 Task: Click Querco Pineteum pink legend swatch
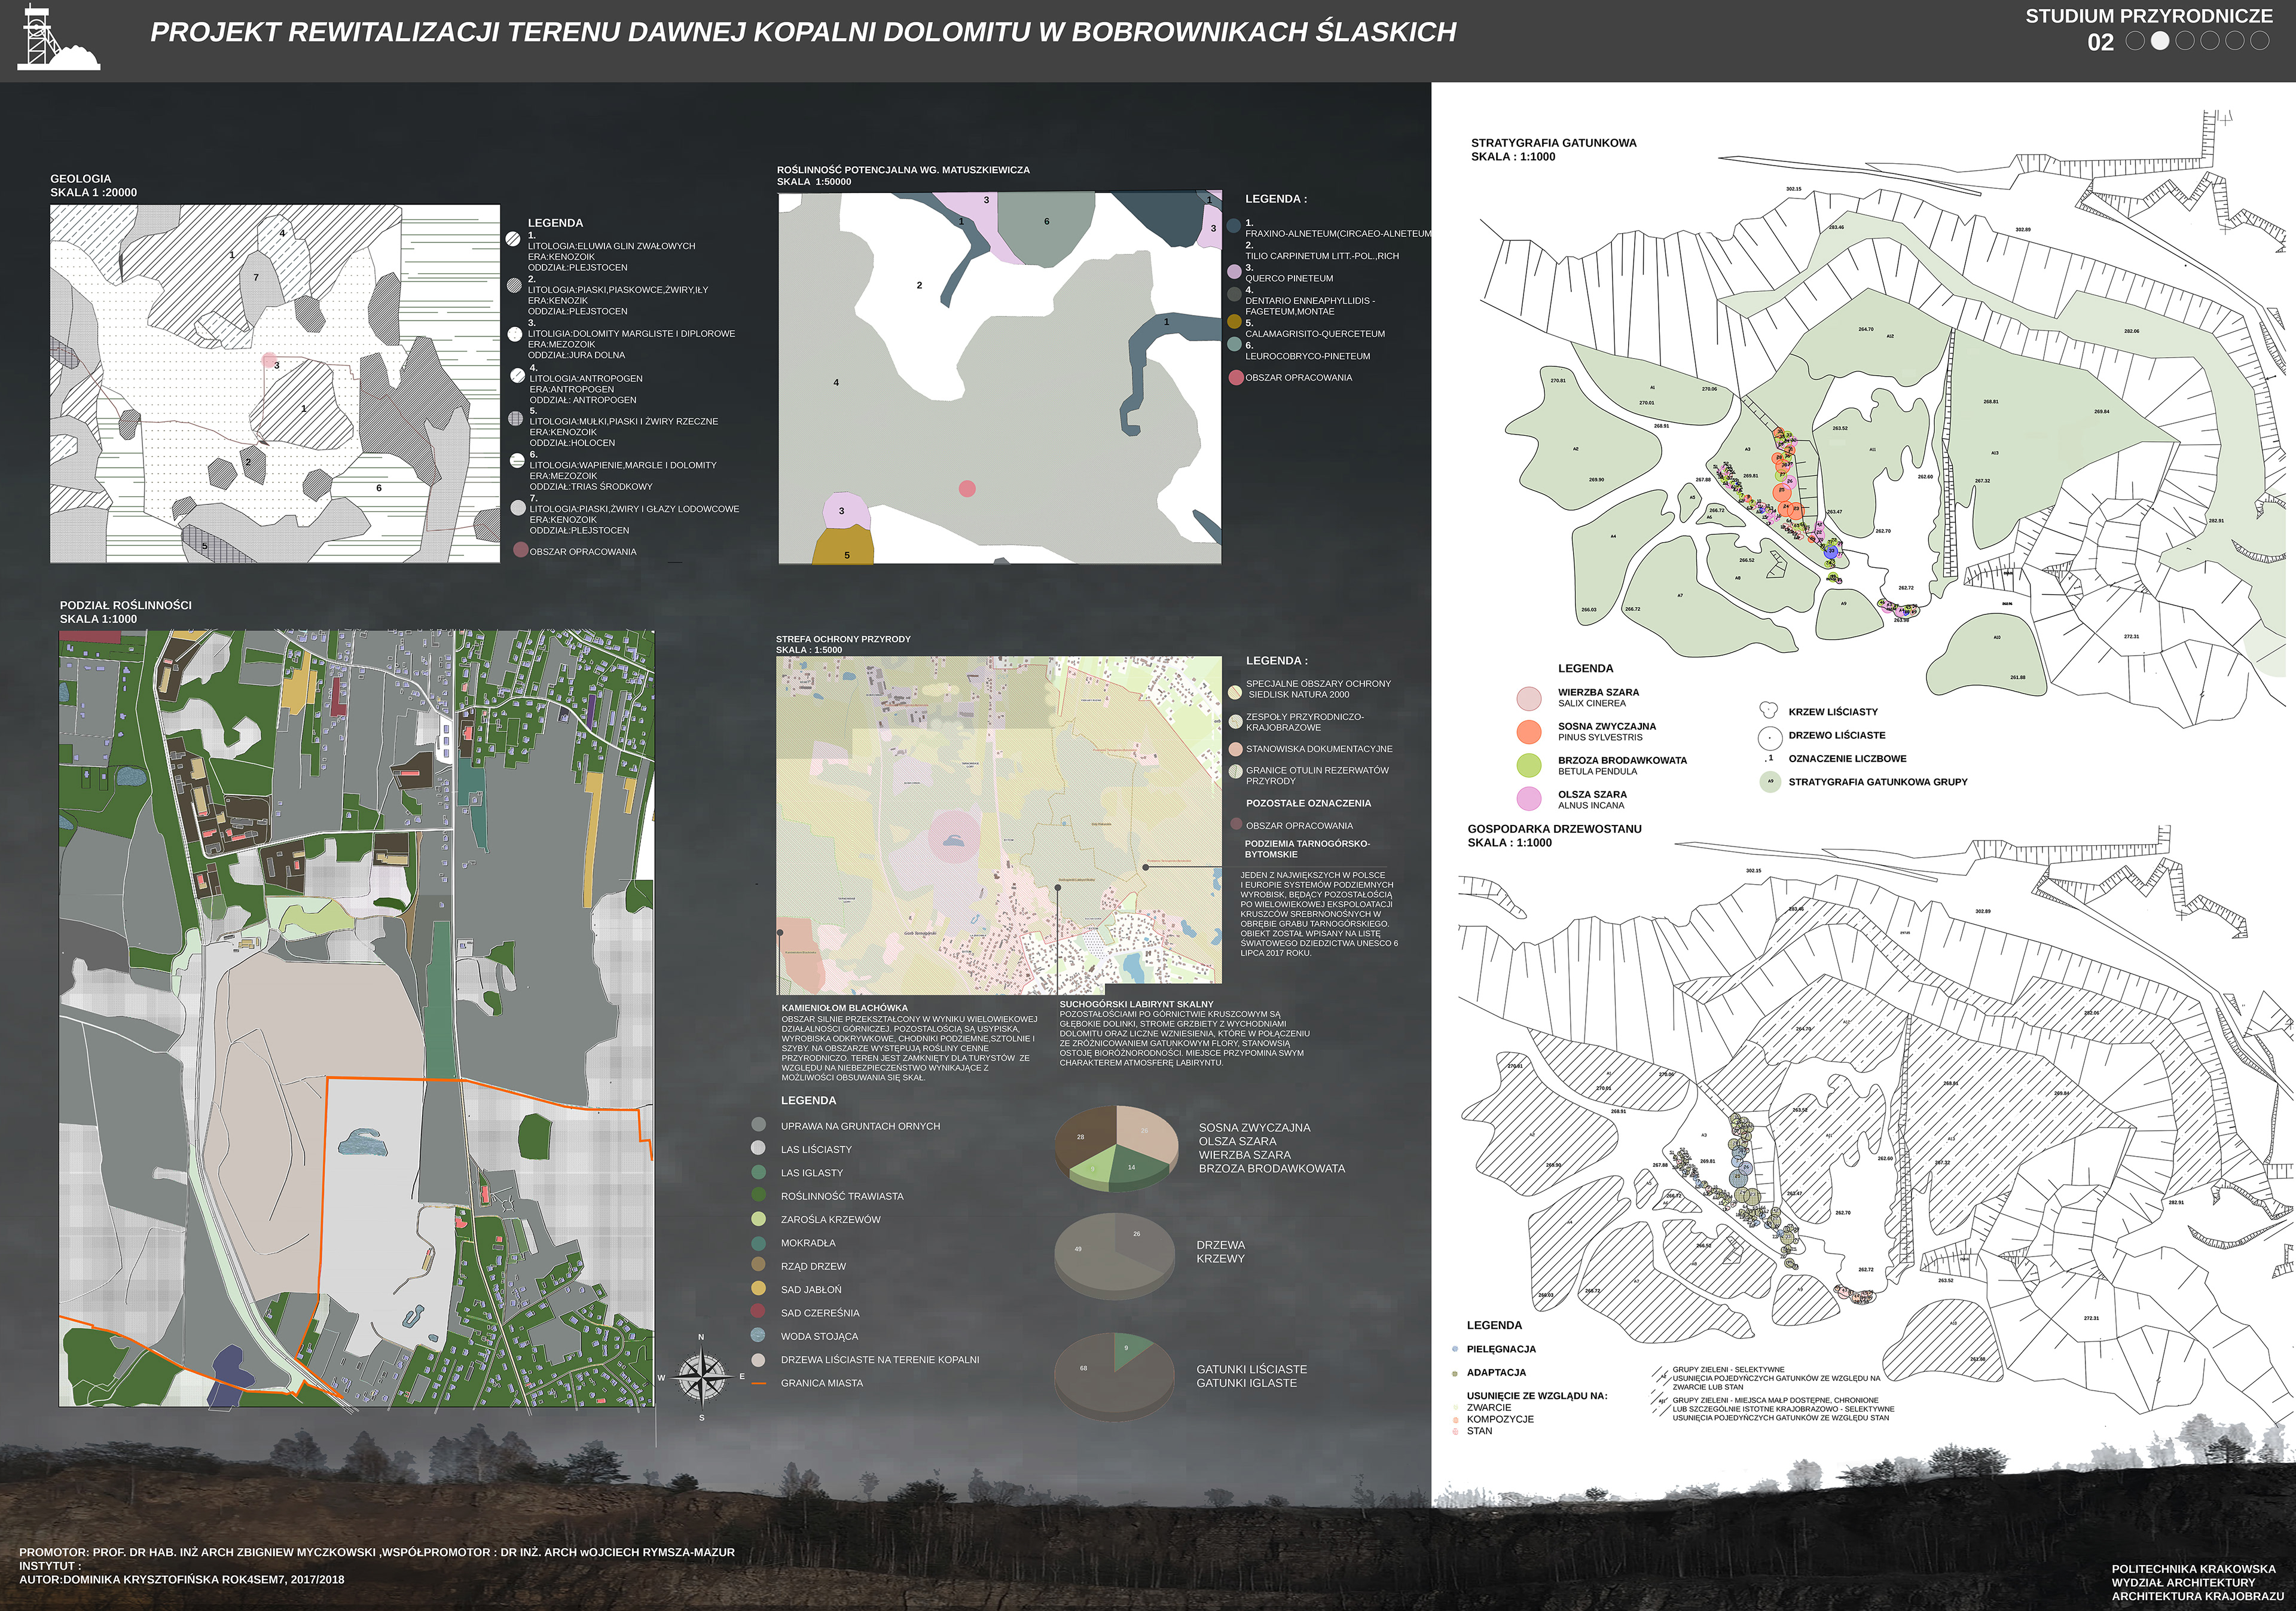tap(1234, 271)
